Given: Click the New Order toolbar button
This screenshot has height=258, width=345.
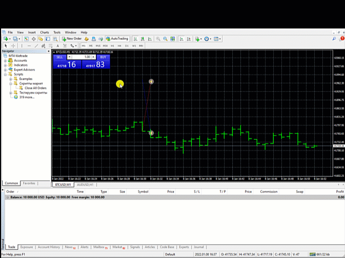Looking at the screenshot, I should (72, 39).
